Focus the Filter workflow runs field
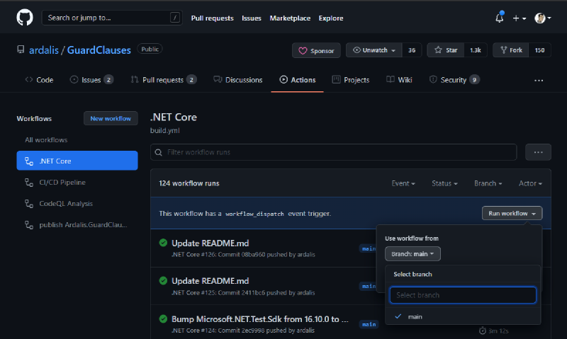Image resolution: width=567 pixels, height=339 pixels. click(x=333, y=152)
